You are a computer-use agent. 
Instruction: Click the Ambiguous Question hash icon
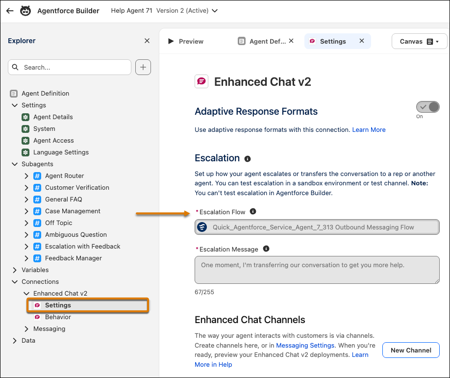37,235
